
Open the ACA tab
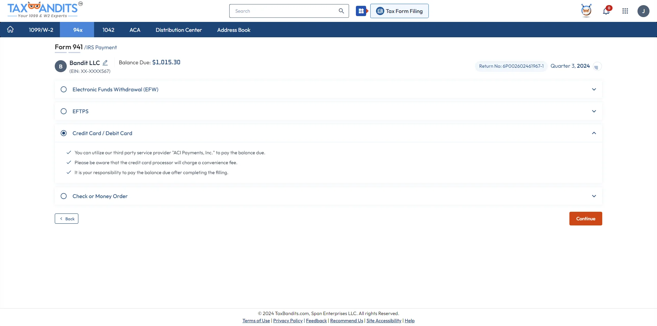pos(135,30)
